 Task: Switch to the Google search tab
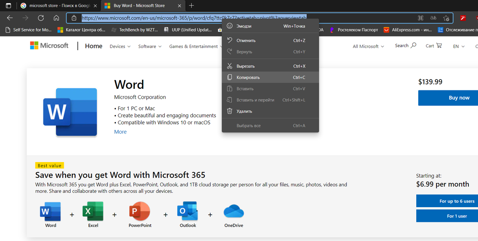pyautogui.click(x=58, y=6)
